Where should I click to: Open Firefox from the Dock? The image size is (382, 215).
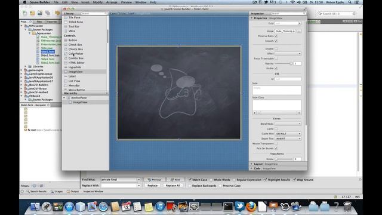(x=251, y=207)
